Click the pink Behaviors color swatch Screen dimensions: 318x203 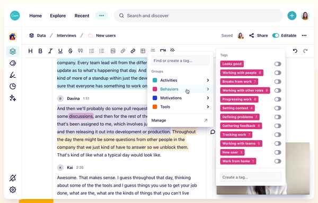pos(155,89)
